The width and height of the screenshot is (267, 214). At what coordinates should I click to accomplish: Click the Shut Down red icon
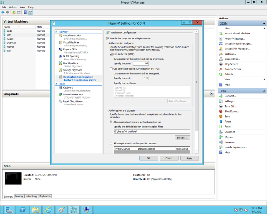pos(221,111)
